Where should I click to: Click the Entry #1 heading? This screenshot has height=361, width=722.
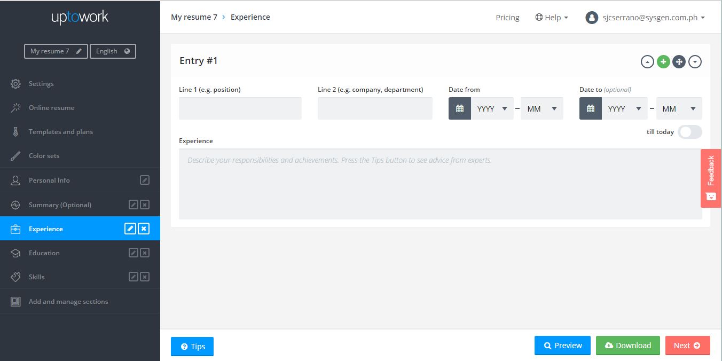pos(199,61)
